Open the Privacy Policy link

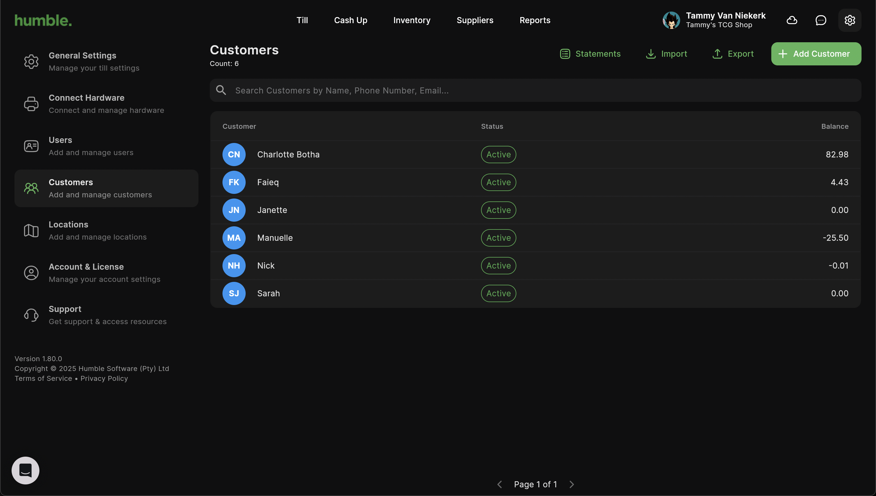click(104, 379)
